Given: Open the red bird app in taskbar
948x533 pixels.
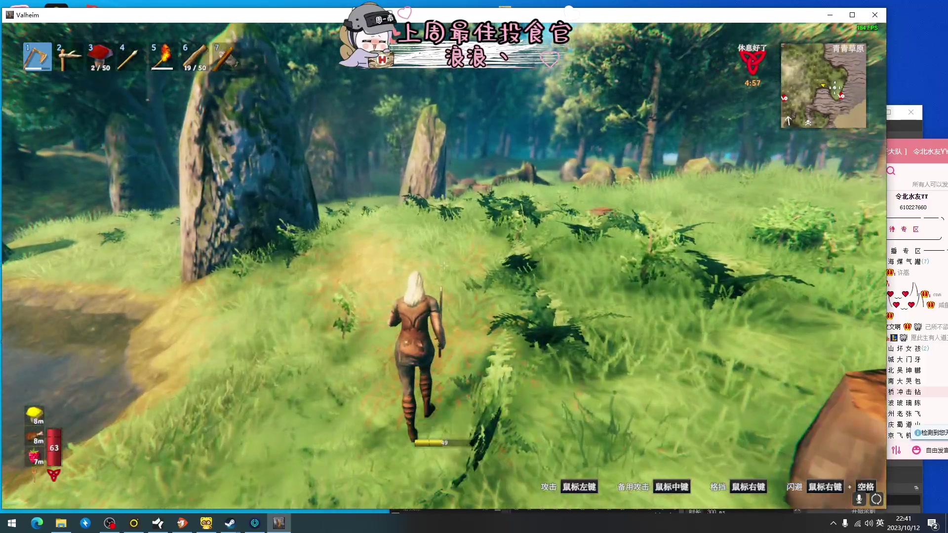Looking at the screenshot, I should [x=182, y=523].
